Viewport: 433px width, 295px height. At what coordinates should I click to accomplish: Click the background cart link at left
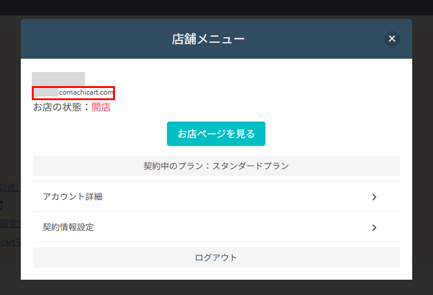tap(10, 242)
